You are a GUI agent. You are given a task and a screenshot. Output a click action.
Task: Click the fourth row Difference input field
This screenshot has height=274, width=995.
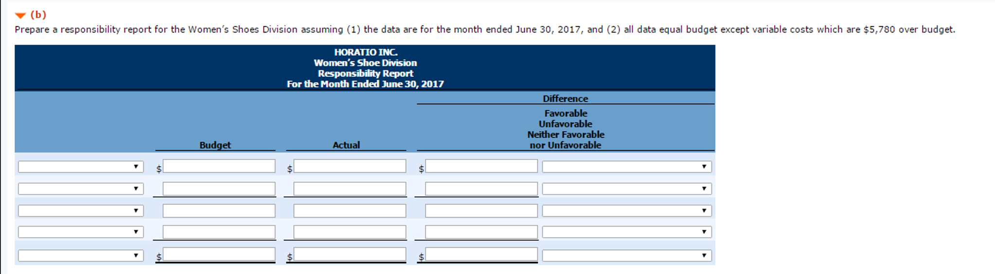481,232
